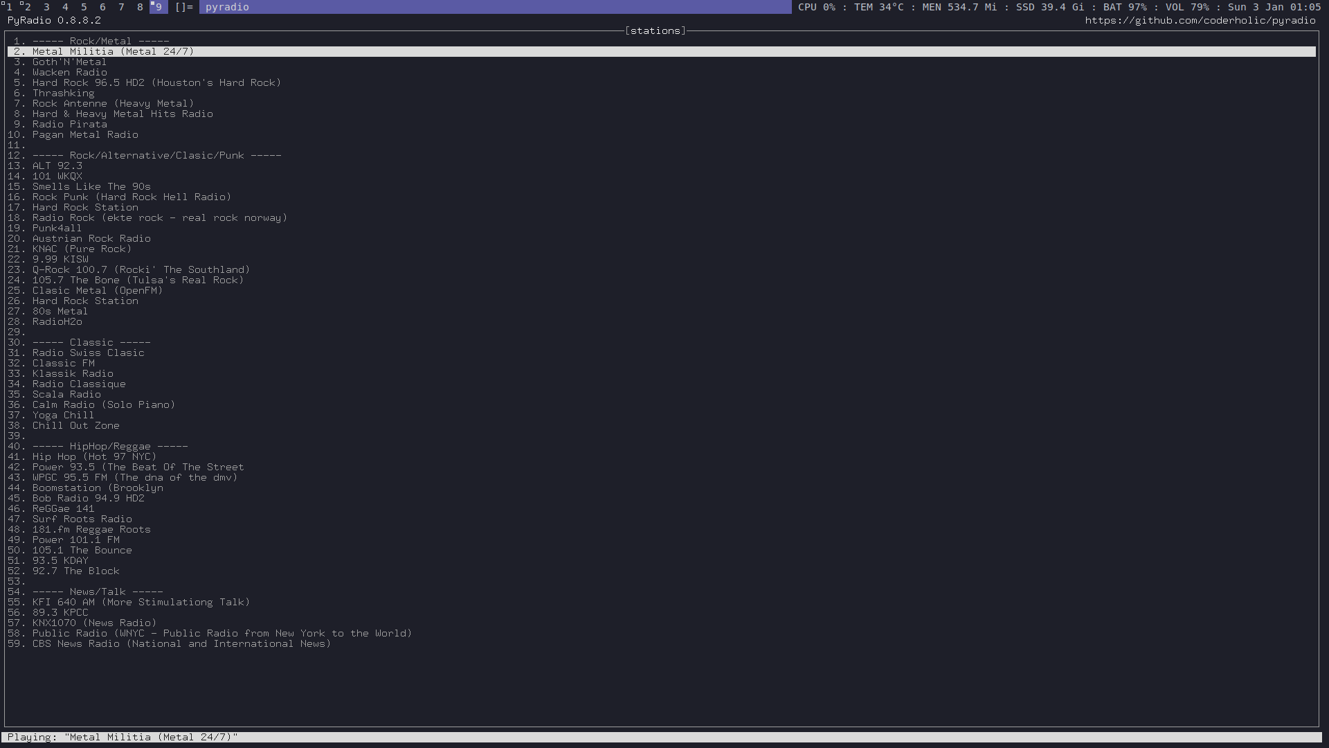Viewport: 1329px width, 748px height.
Task: Select Smells Like The 90s
Action: pos(91,186)
